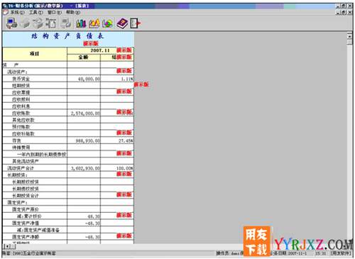Click the 长期投资合计 row label

26,196
